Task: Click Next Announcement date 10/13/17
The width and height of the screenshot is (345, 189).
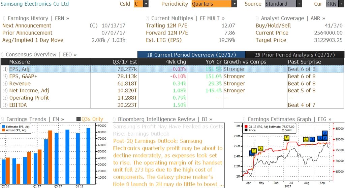Action: (113, 26)
